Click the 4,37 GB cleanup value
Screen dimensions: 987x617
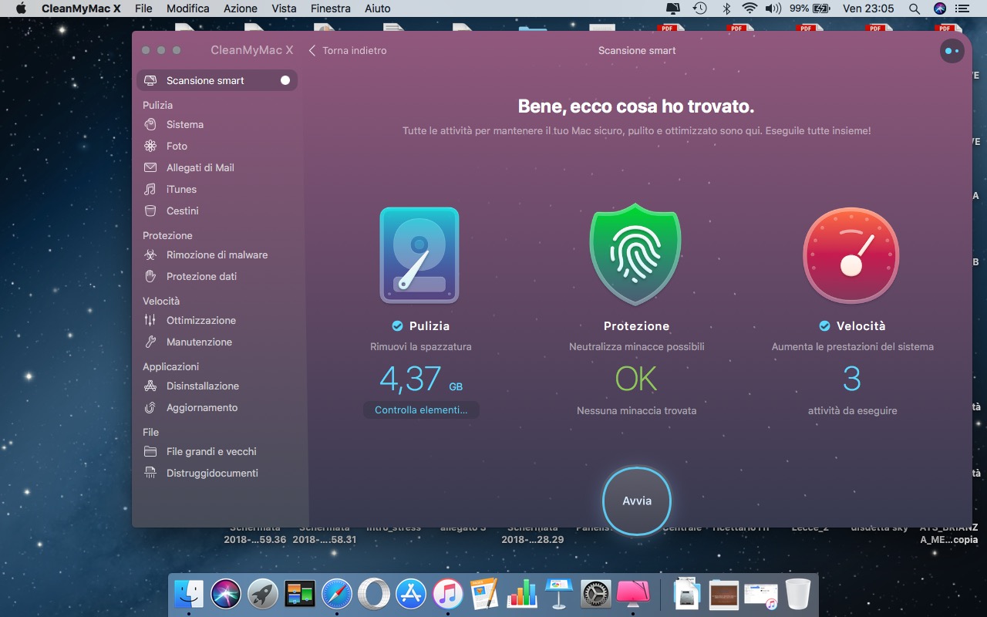coord(421,379)
